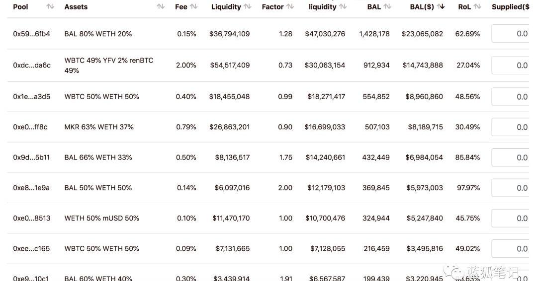This screenshot has height=281, width=537.
Task: Sort by BAL column arrow icon
Action: (387, 7)
